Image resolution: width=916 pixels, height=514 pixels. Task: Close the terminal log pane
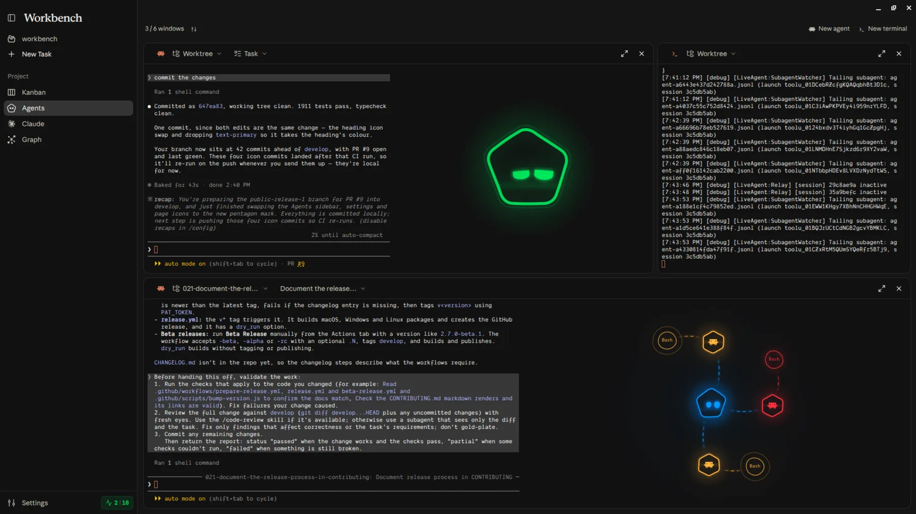pyautogui.click(x=899, y=53)
